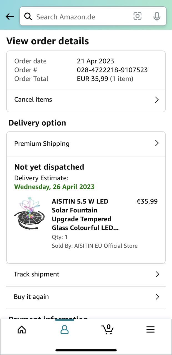Select the Track shipment row

pos(83,274)
